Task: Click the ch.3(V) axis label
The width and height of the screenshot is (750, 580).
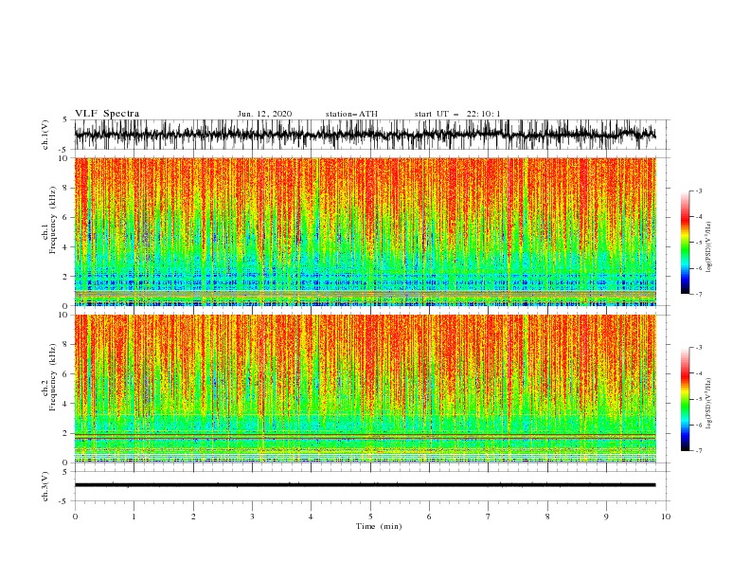Action: tap(45, 486)
